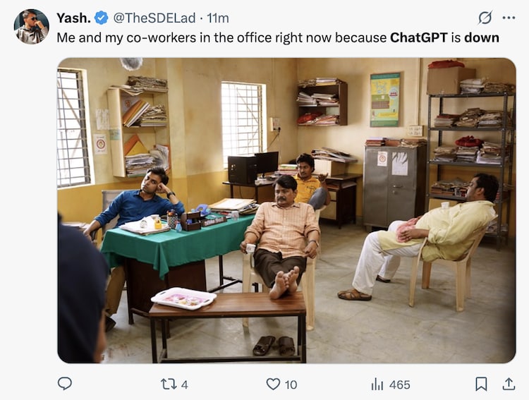Open Yash's profile picture avatar

pyautogui.click(x=31, y=27)
